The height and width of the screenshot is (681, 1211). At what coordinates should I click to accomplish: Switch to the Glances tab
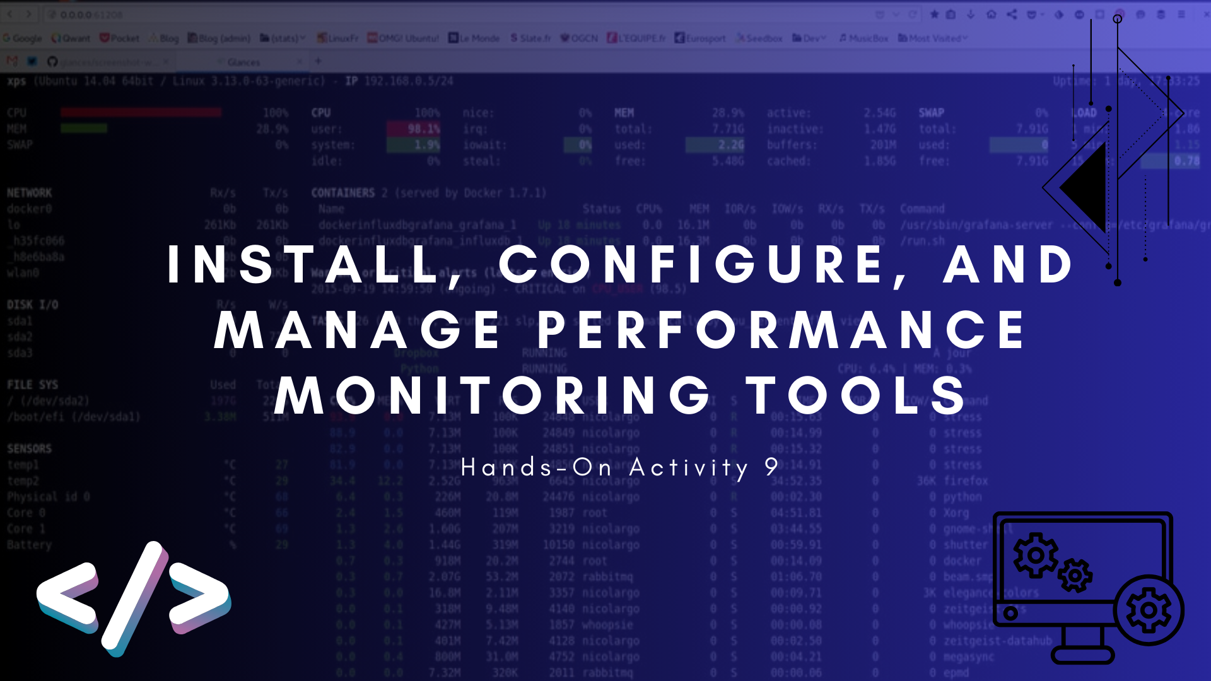[244, 62]
